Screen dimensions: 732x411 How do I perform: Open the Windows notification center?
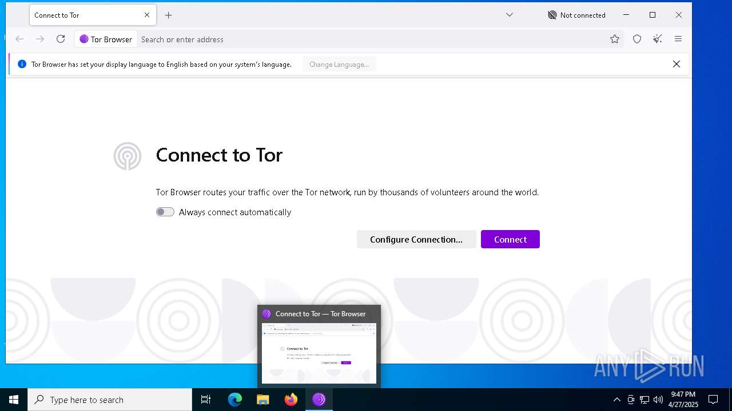pyautogui.click(x=713, y=400)
